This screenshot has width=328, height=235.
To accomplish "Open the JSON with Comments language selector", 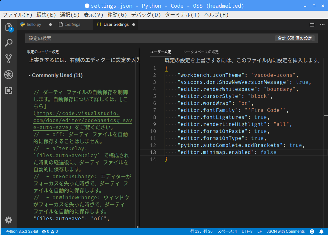I will (285, 231).
